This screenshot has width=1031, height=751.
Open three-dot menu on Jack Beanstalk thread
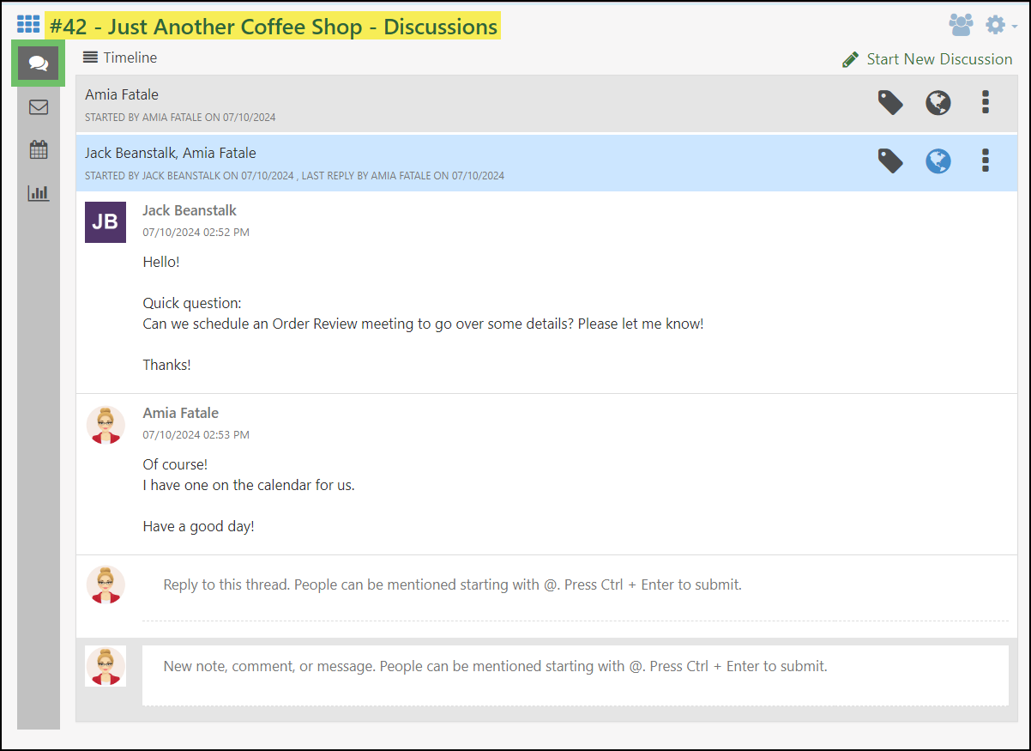[986, 161]
